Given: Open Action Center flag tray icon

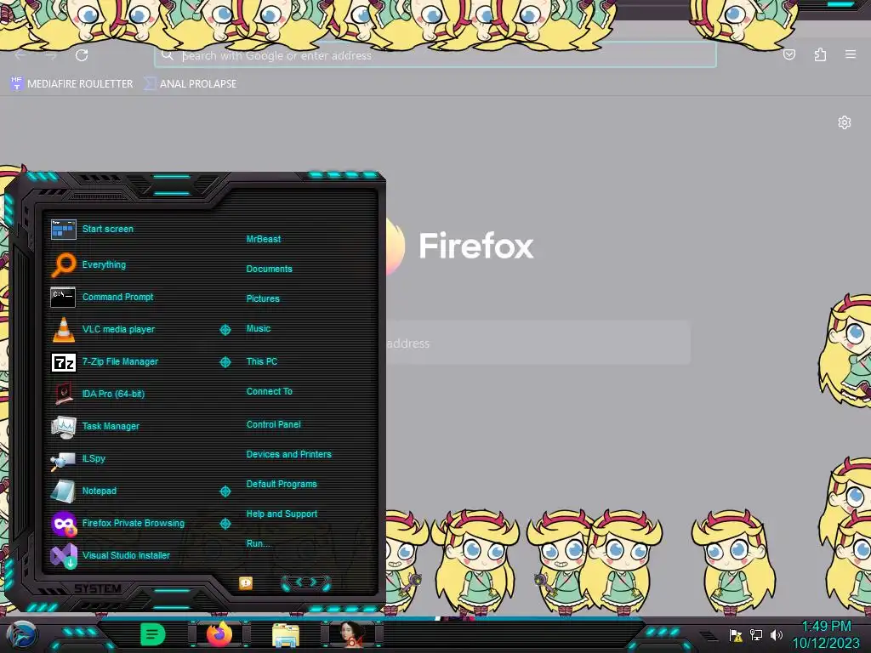Looking at the screenshot, I should [736, 634].
